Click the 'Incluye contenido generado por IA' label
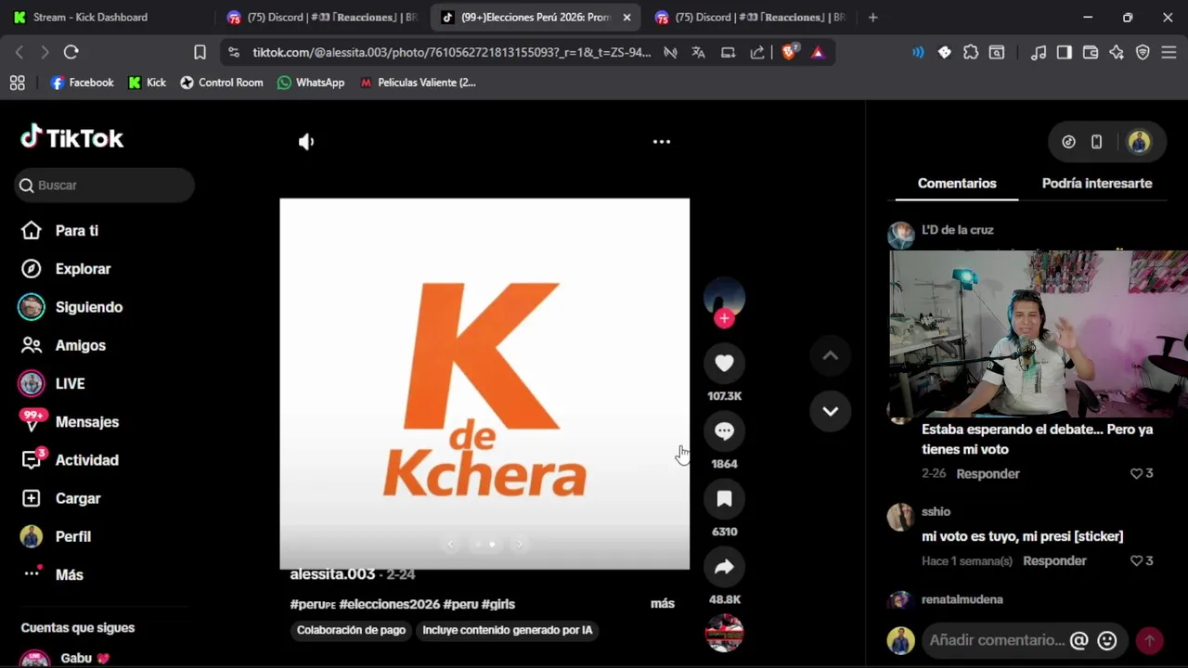 tap(508, 631)
